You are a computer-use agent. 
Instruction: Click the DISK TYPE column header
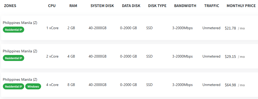(157, 6)
